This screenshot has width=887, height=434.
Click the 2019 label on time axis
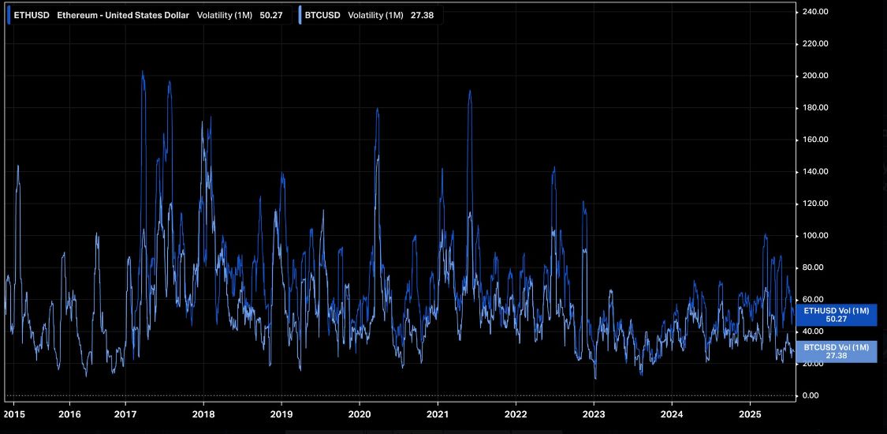coord(281,414)
